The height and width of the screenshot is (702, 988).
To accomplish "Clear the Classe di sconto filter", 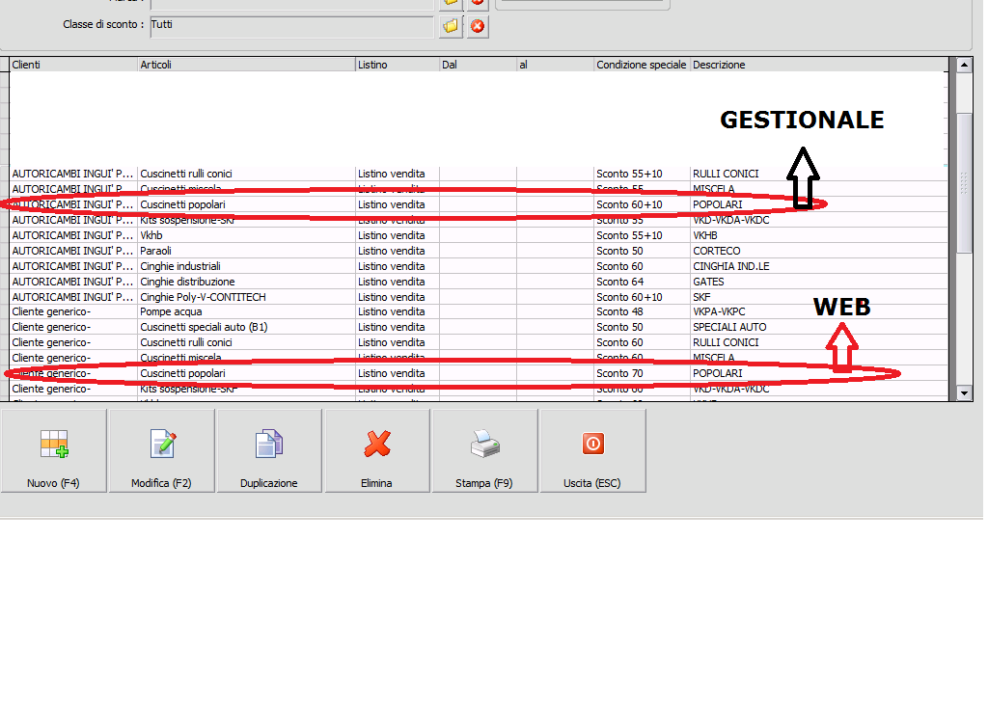I will [479, 26].
